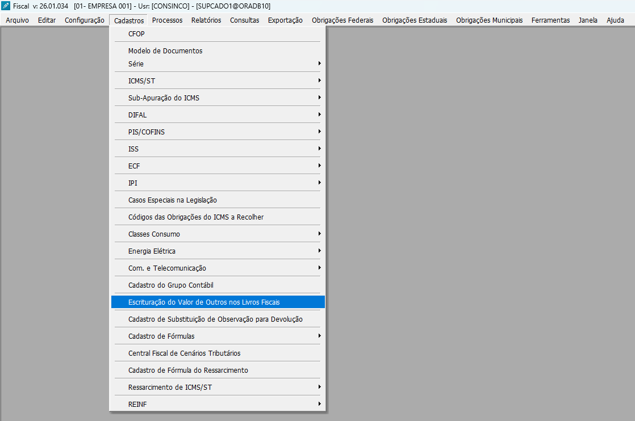
Task: Open Cadastro do Grupo Contábil
Action: 218,285
